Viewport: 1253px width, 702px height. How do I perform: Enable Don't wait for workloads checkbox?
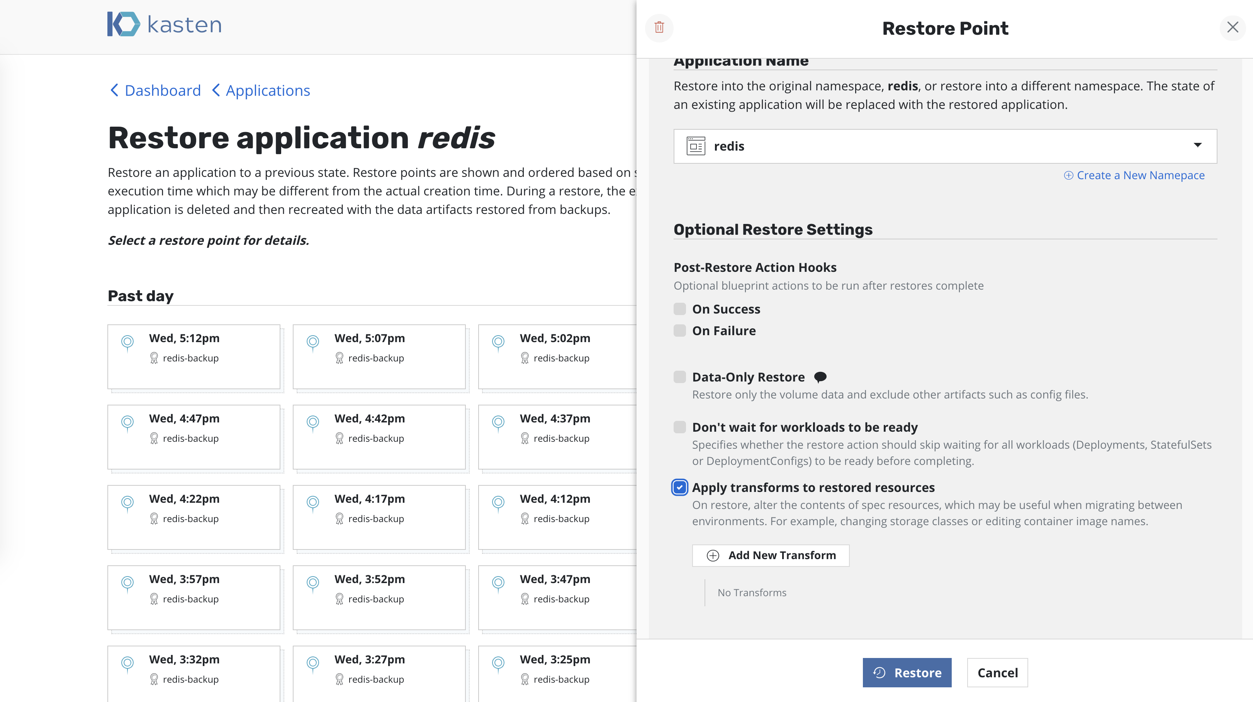click(679, 427)
